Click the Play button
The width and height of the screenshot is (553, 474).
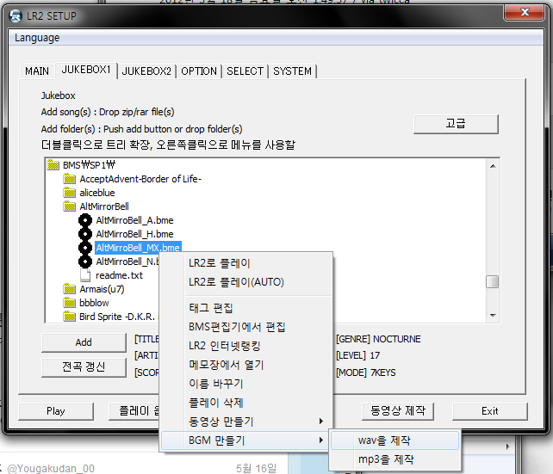coord(56,411)
